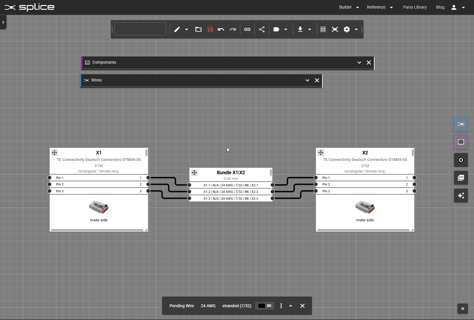Screen dimensions: 474x320
Task: Click Pin 1 connection point on X1 connector
Action: (x=49, y=178)
